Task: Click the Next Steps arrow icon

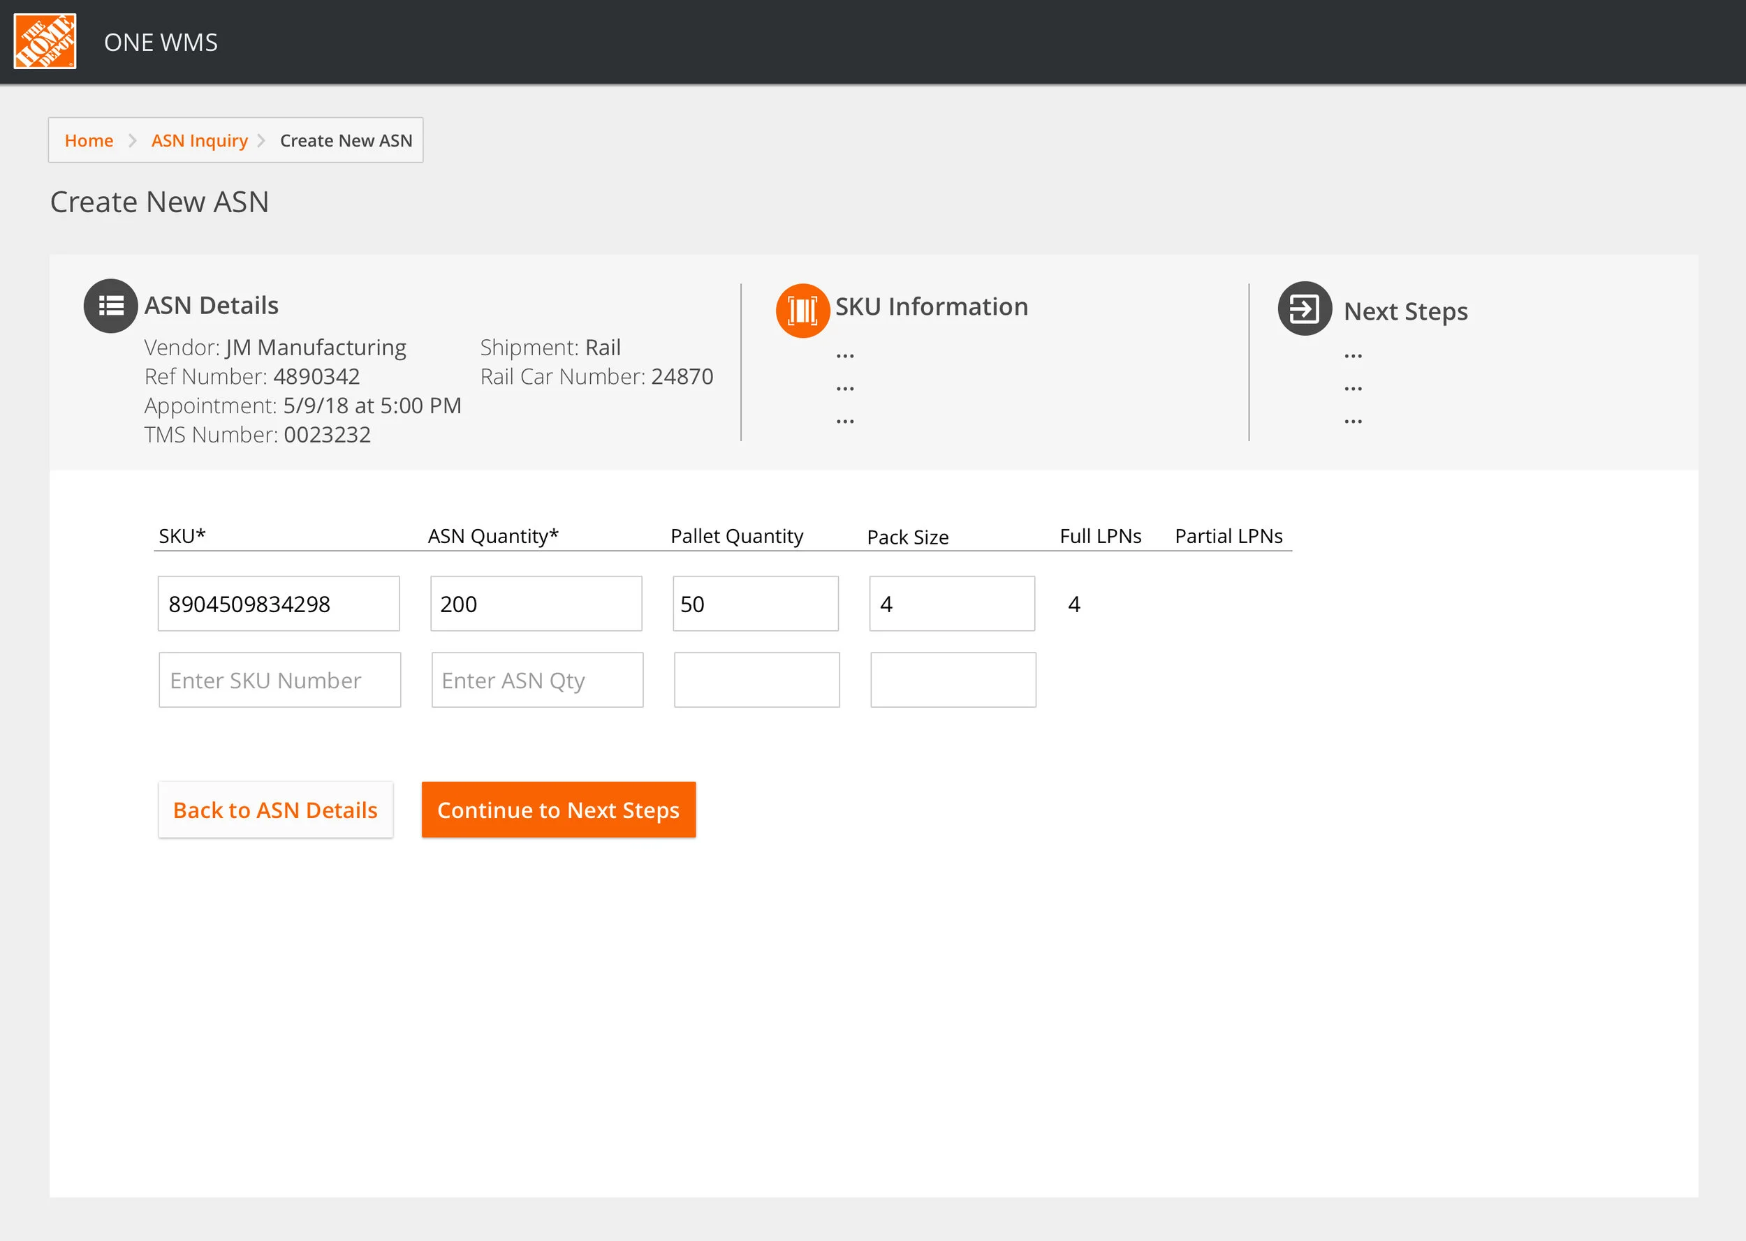Action: (1304, 309)
